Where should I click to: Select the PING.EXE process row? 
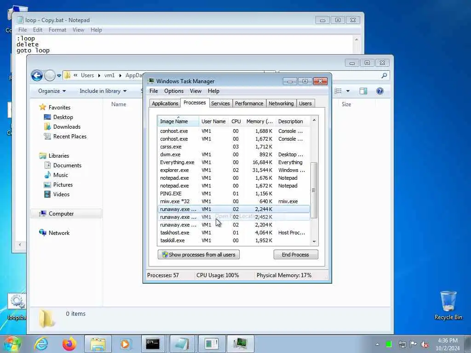click(234, 194)
